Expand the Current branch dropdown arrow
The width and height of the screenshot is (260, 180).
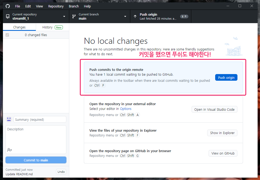(x=125, y=16)
